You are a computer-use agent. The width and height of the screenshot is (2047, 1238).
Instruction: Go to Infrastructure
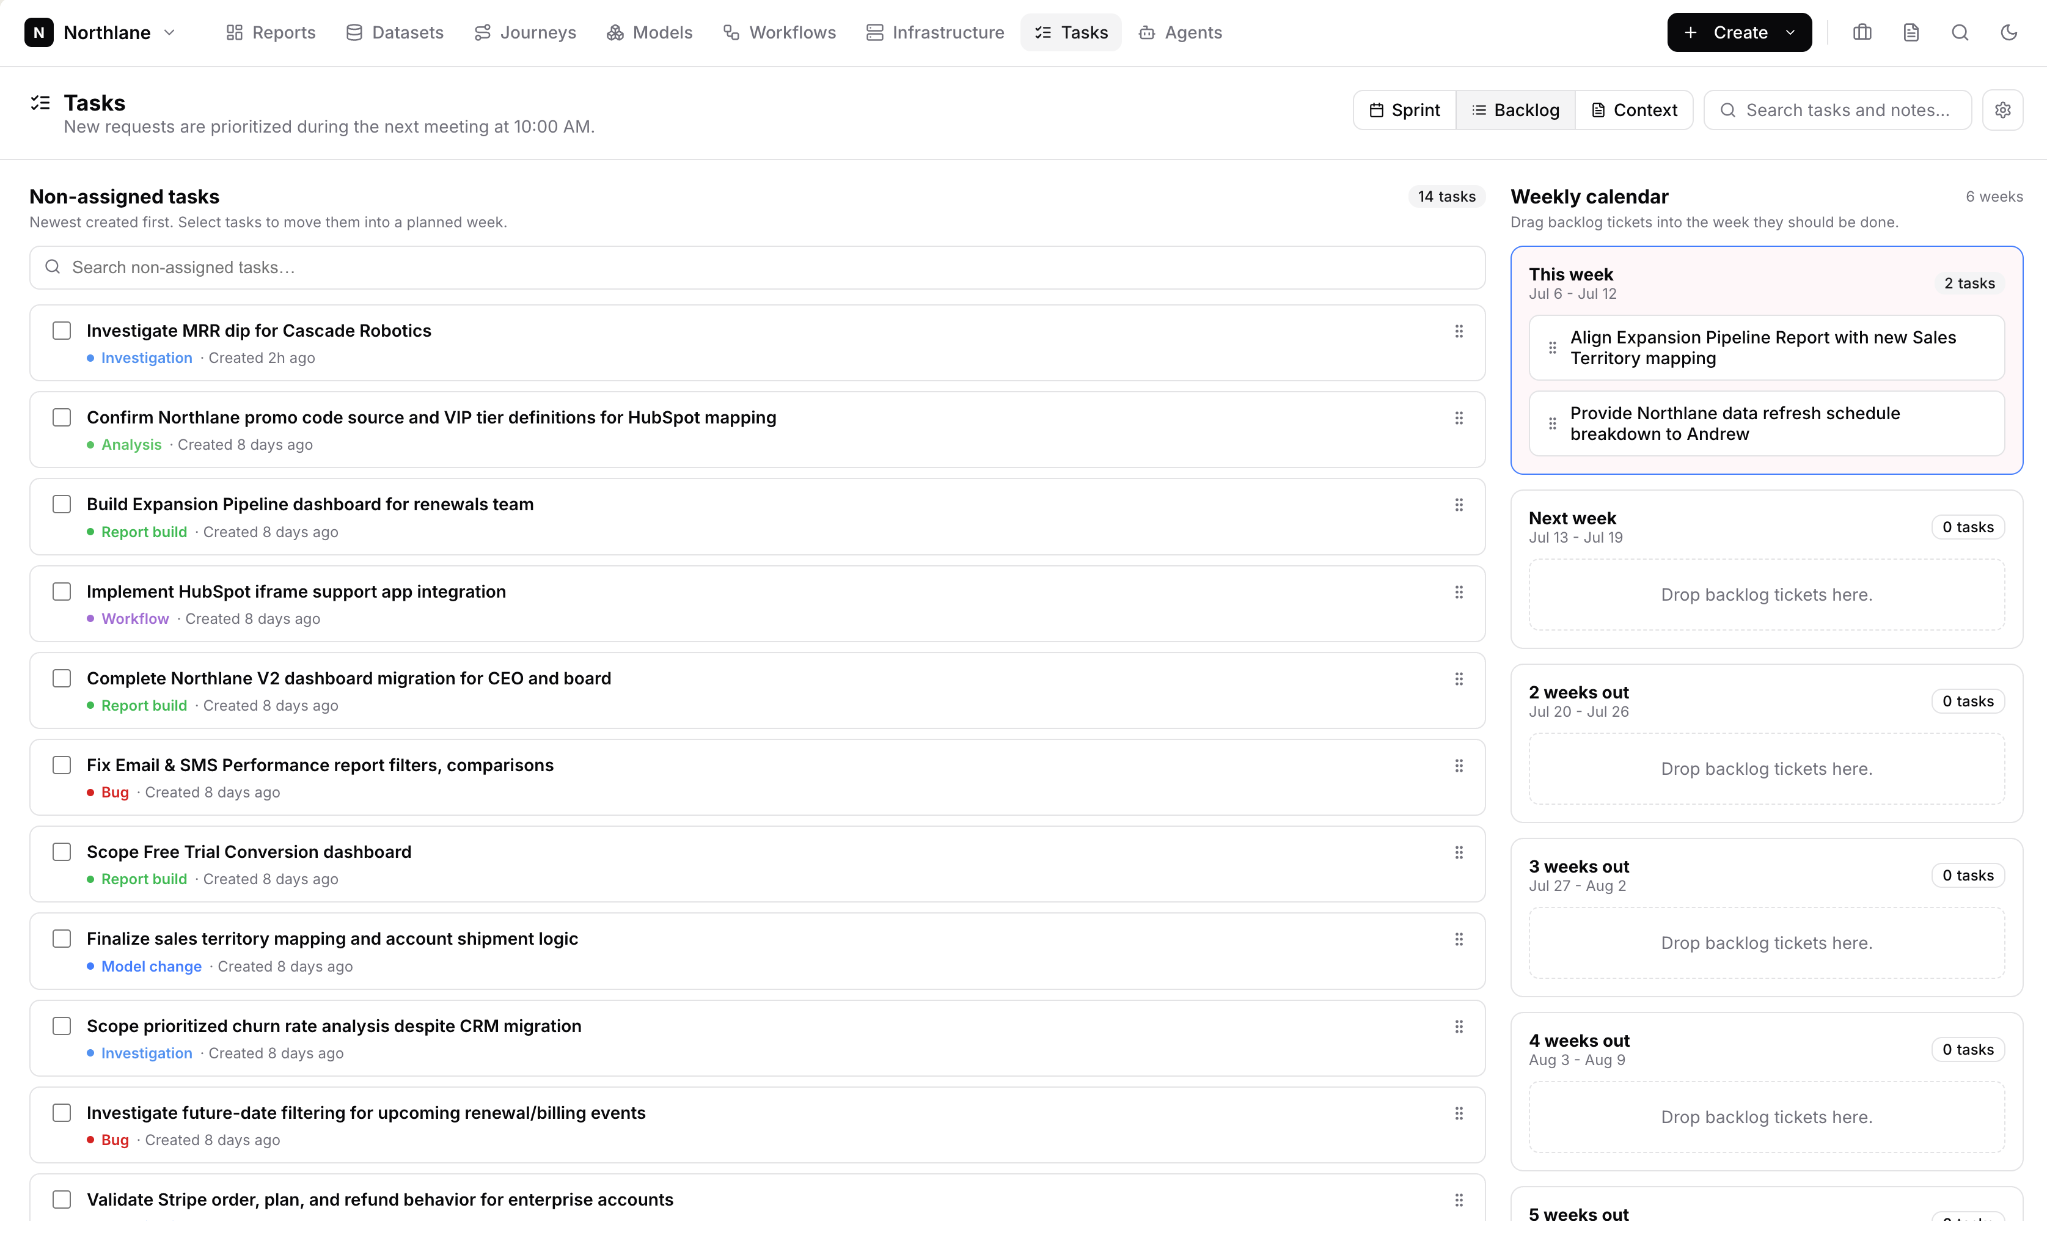tap(935, 32)
